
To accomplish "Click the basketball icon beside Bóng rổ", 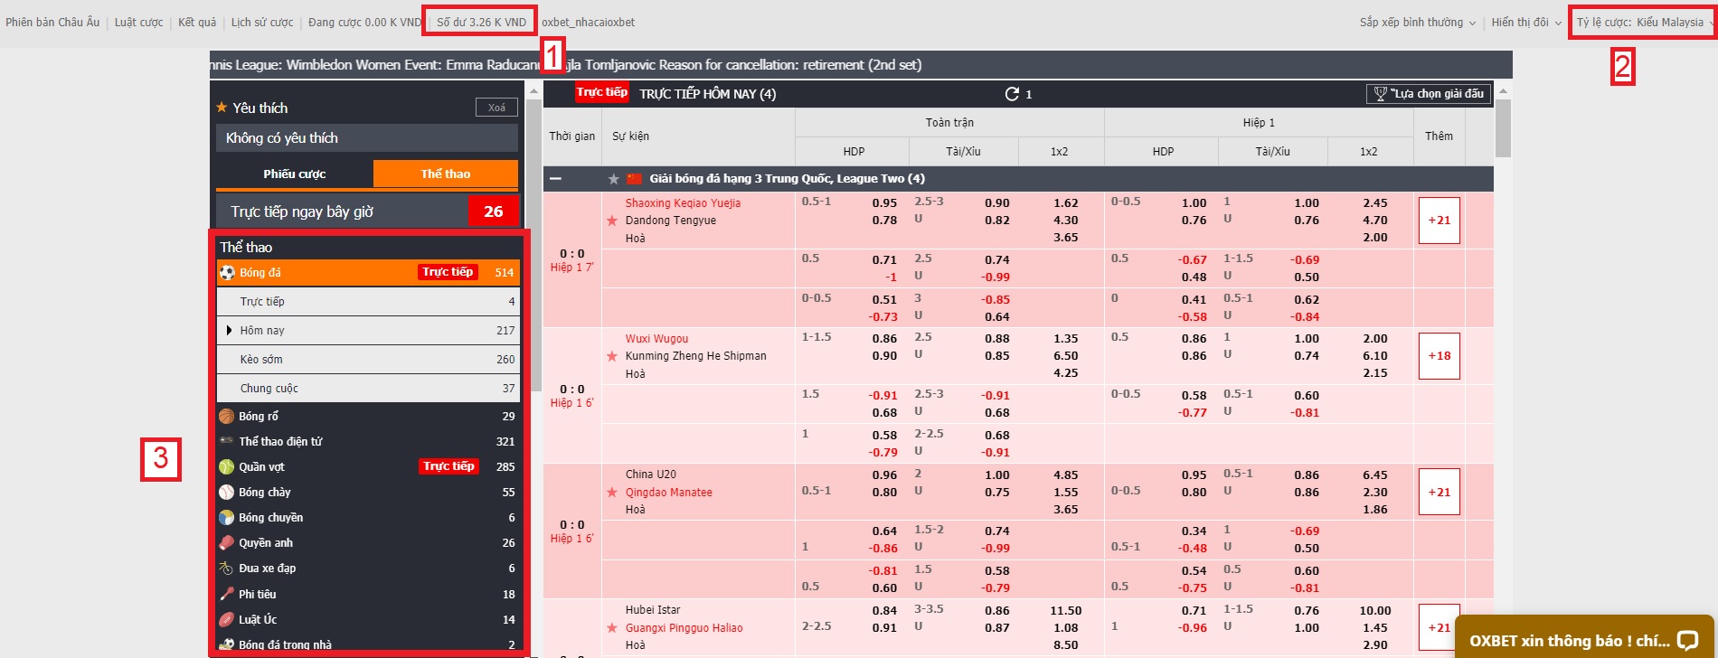I will tap(226, 417).
